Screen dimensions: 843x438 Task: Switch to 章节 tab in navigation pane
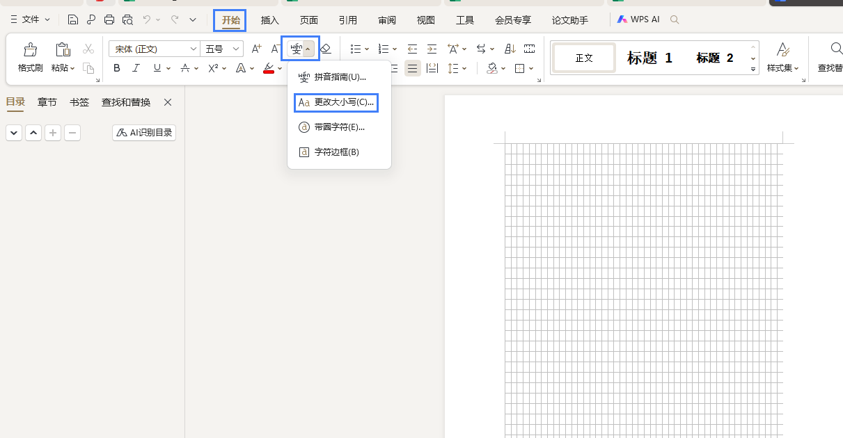47,102
